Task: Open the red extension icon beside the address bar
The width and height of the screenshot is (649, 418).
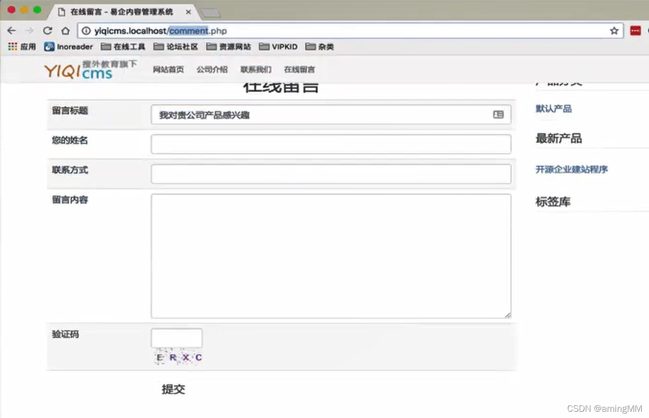Action: point(635,30)
